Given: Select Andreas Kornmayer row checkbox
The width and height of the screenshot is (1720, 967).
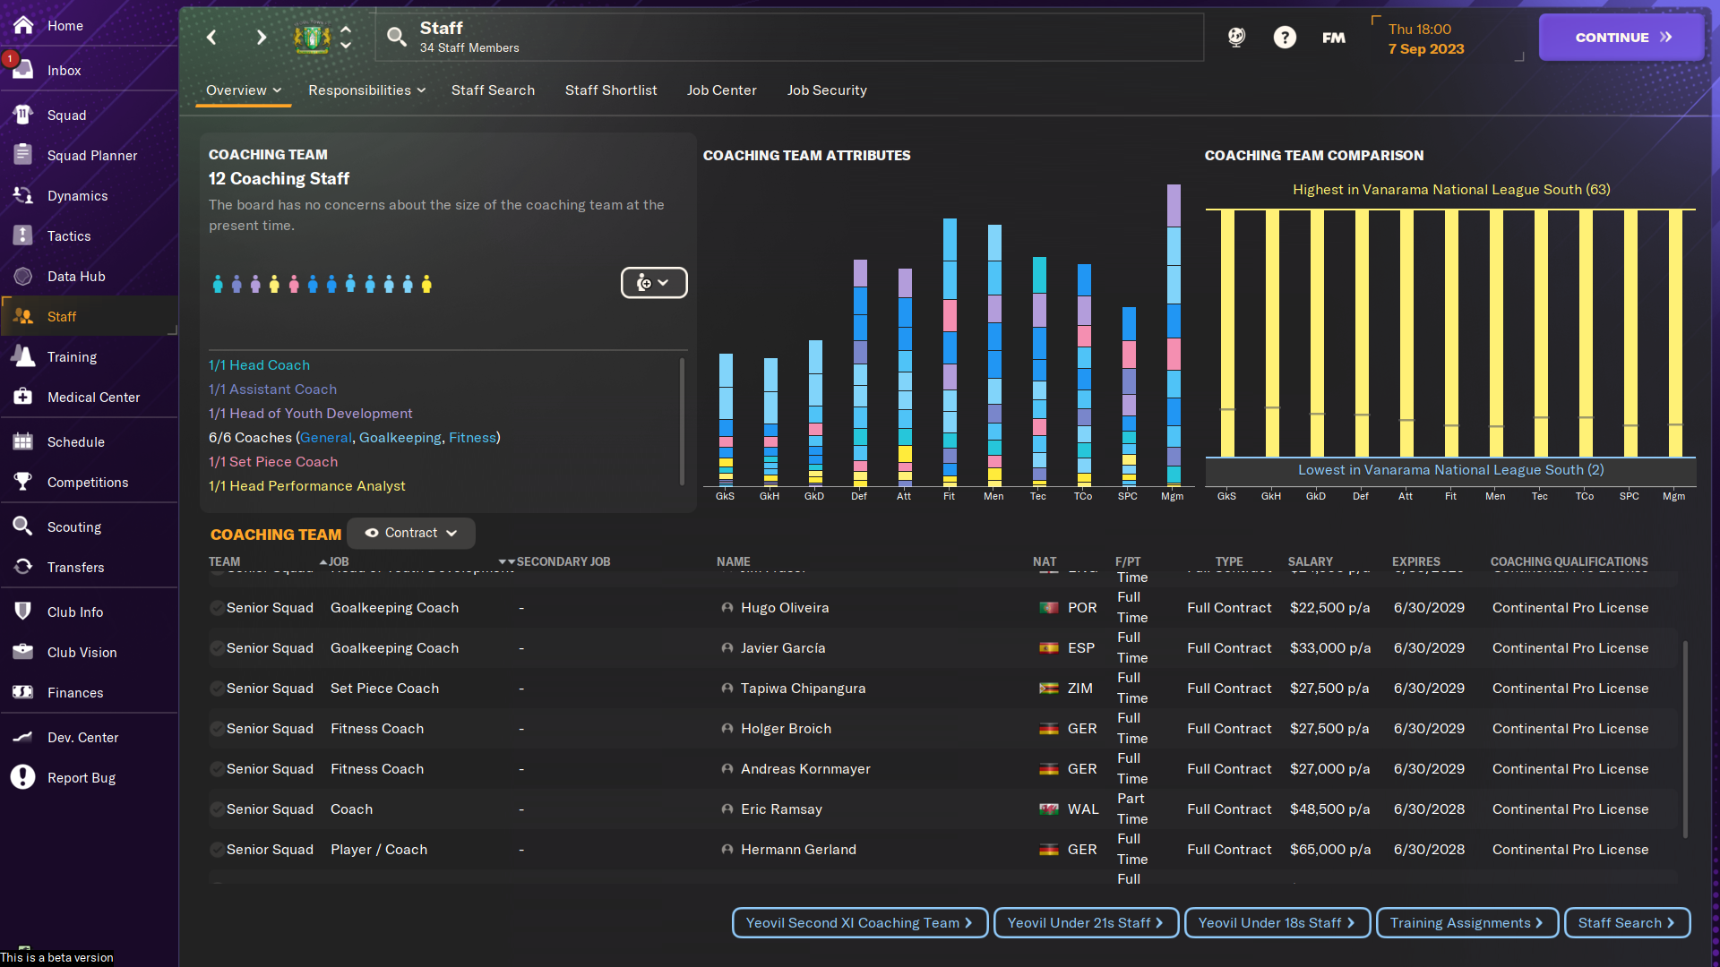Looking at the screenshot, I should coord(217,769).
